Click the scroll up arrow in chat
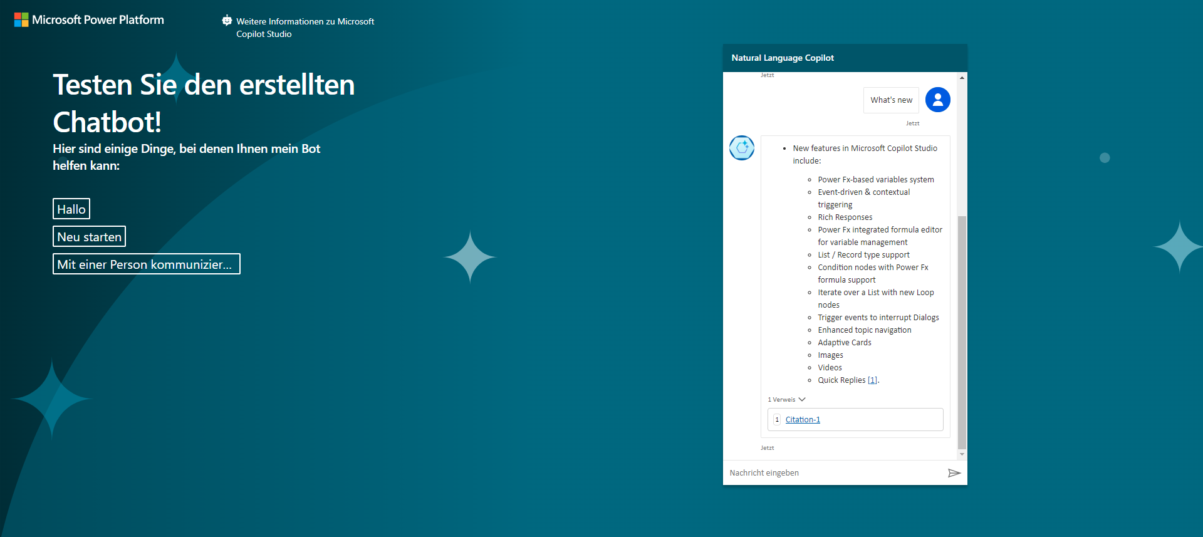The height and width of the screenshot is (537, 1203). click(962, 78)
